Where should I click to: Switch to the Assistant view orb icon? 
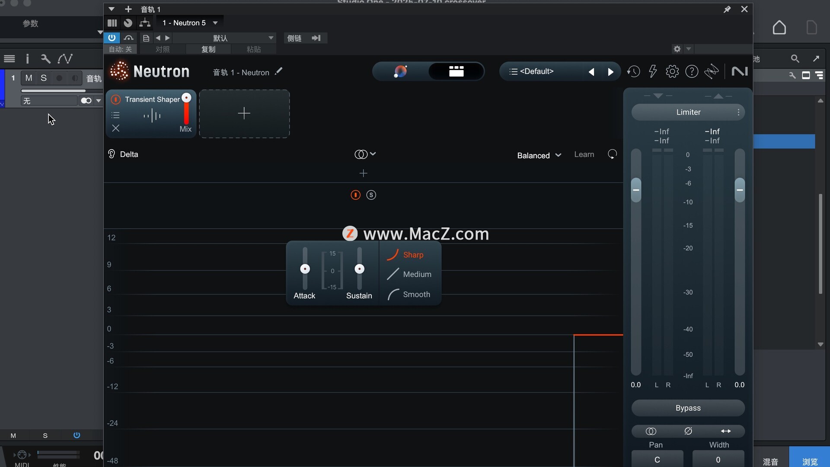pyautogui.click(x=400, y=71)
